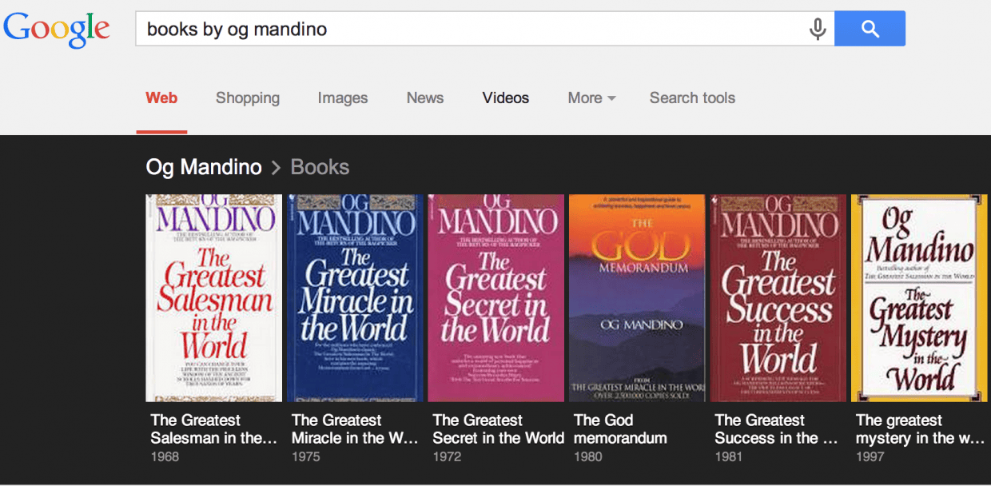The image size is (991, 486).
Task: Click 'The Greatest Salesman in the…' title text
Action: pos(214,429)
